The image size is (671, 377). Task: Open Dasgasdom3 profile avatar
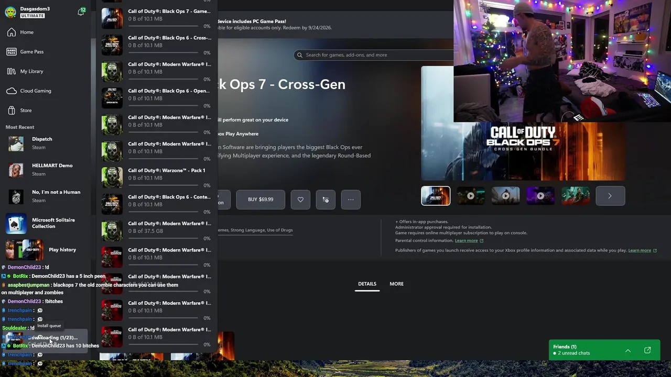10,12
